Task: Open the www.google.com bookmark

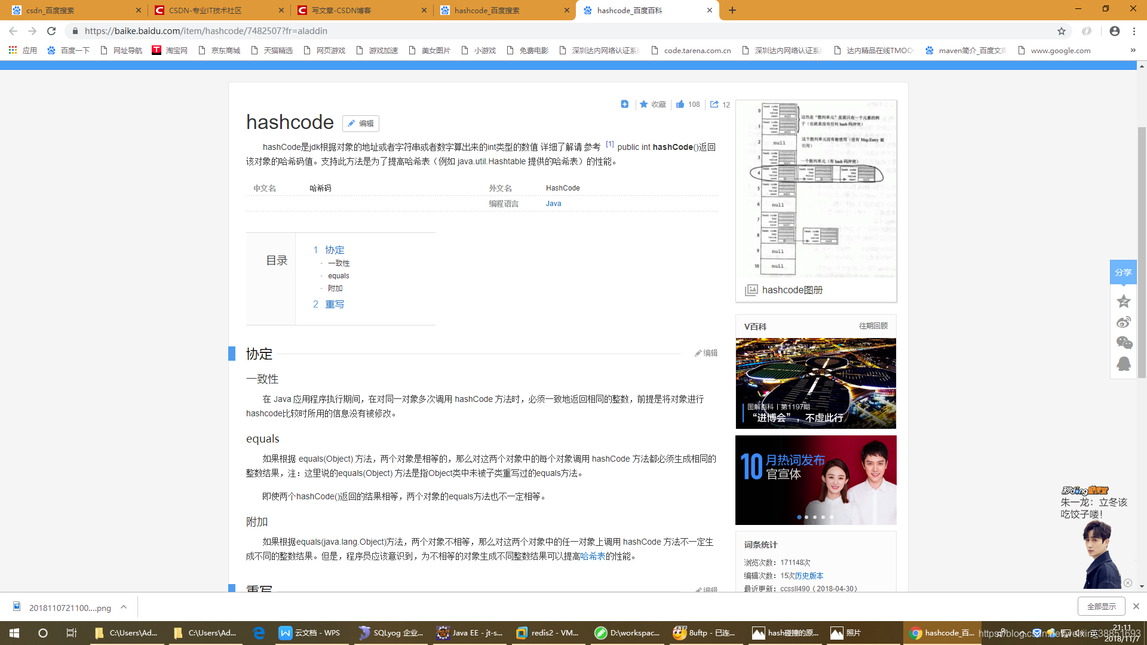Action: (1054, 51)
